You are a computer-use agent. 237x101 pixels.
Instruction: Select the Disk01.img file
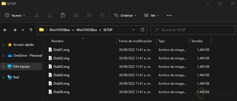61,50
